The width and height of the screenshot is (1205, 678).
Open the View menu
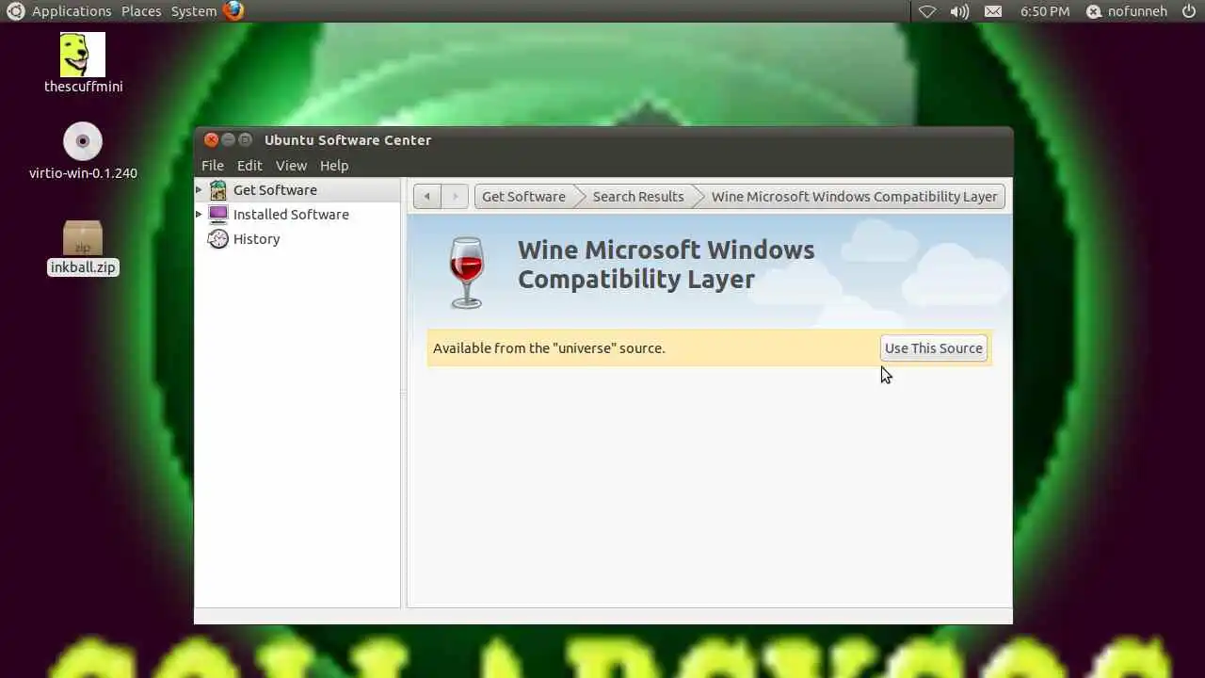[291, 166]
